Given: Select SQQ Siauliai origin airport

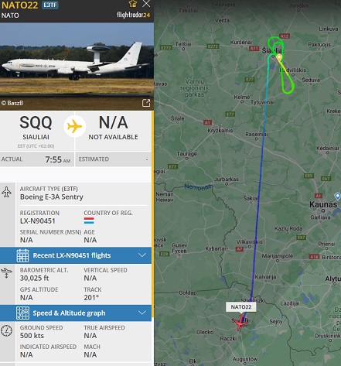Looking at the screenshot, I should click(36, 128).
